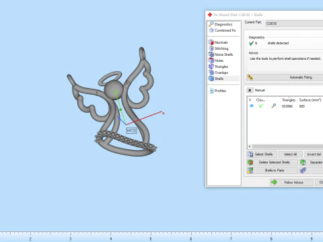Click the advice text about shell operations
The image size is (323, 242).
tap(285, 58)
